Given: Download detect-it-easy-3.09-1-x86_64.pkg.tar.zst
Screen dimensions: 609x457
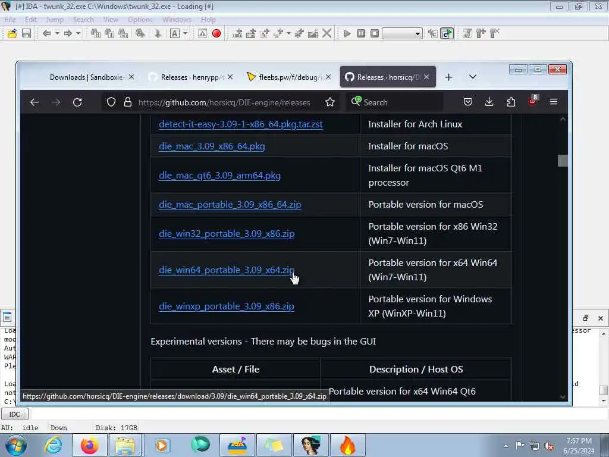Looking at the screenshot, I should [241, 124].
